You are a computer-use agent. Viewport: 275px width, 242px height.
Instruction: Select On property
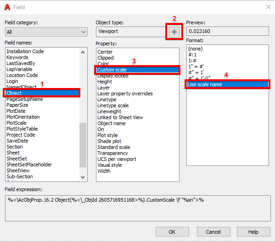[101, 129]
